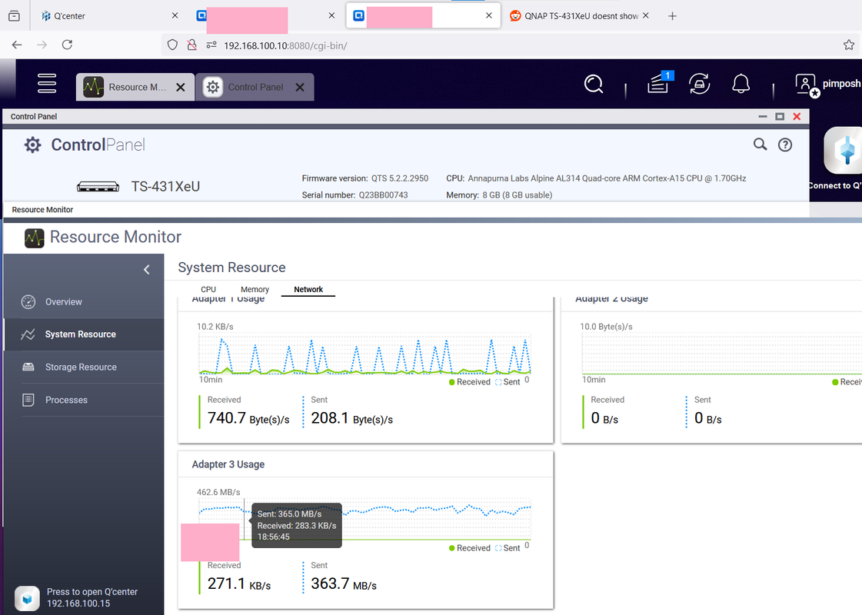This screenshot has width=862, height=615.
Task: Open Control Panel help question mark
Action: tap(785, 145)
